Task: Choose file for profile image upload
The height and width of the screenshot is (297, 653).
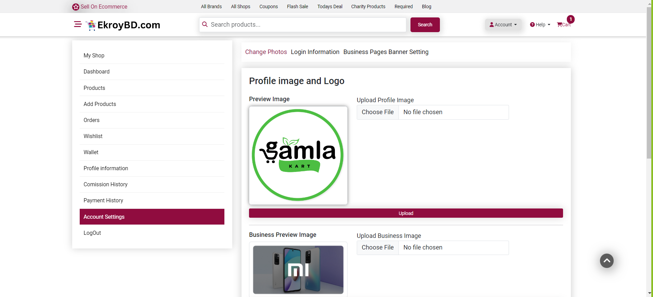Action: (378, 112)
